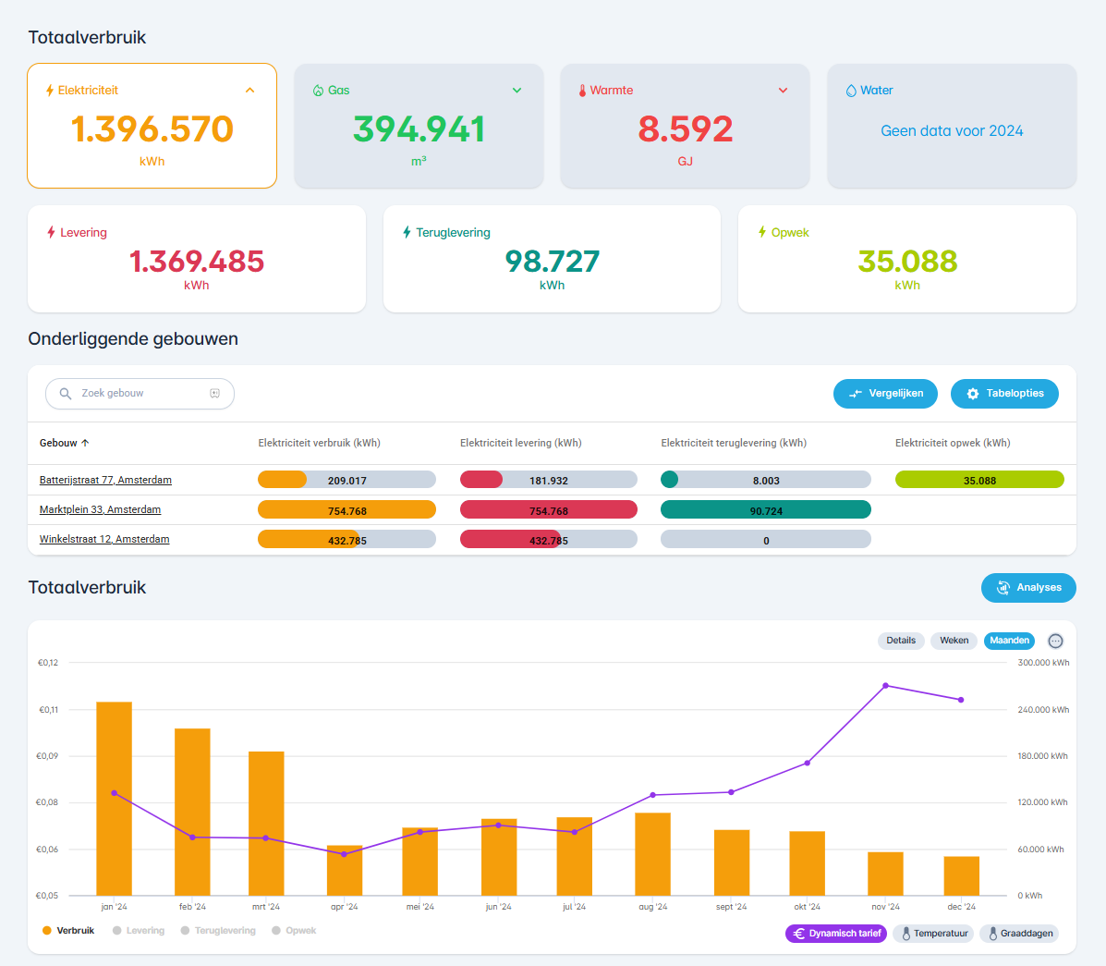1106x966 pixels.
Task: Click the flame icon on Gas card
Action: point(318,91)
